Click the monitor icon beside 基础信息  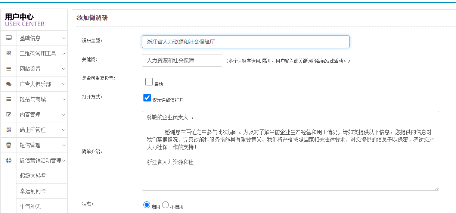click(x=9, y=38)
